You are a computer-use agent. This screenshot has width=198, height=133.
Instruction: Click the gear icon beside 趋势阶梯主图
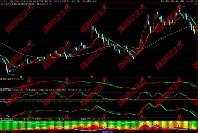(19, 4)
